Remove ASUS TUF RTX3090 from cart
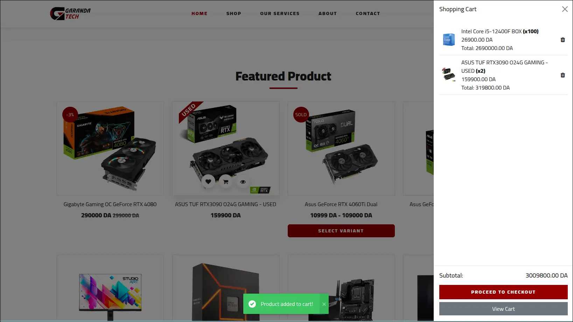 pyautogui.click(x=562, y=75)
